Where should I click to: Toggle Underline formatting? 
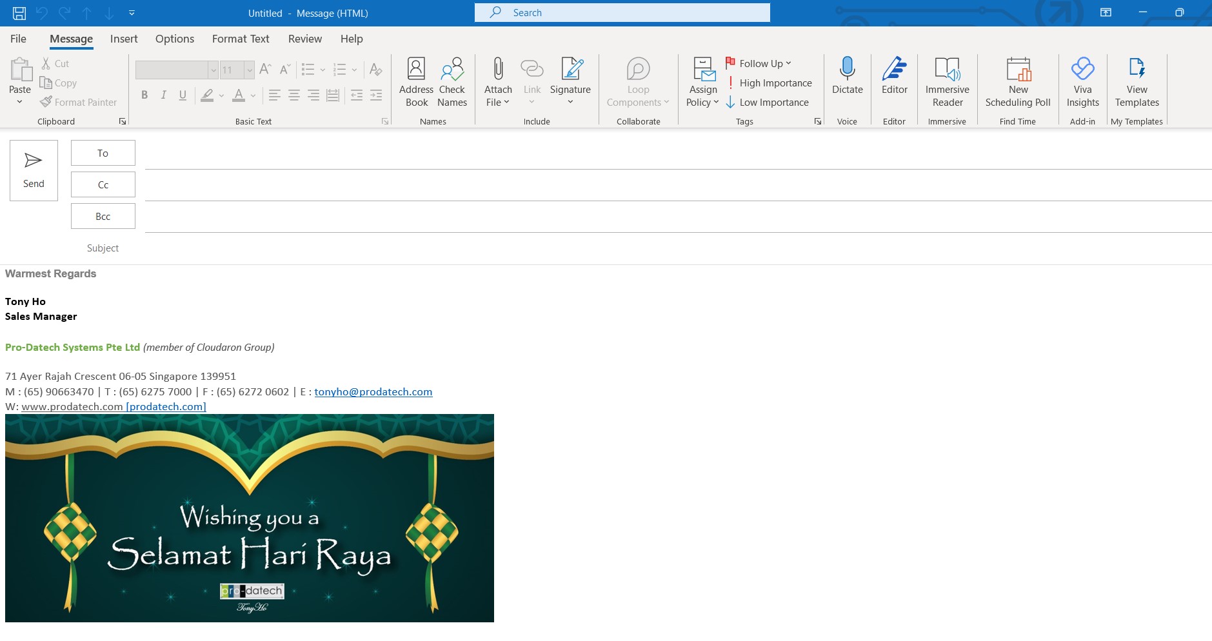point(183,95)
